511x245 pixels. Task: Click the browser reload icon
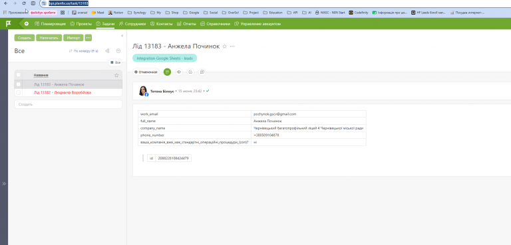click(x=24, y=3)
